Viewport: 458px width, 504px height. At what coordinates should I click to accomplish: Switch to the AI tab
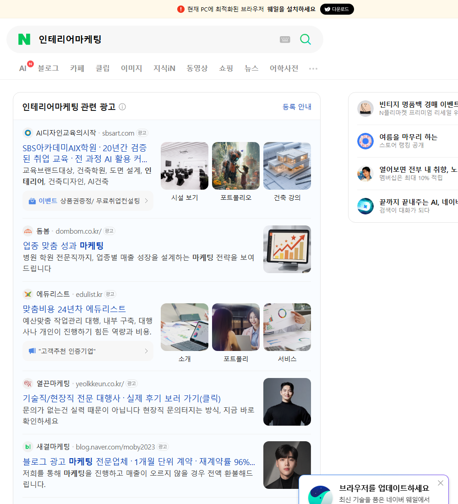(x=23, y=68)
